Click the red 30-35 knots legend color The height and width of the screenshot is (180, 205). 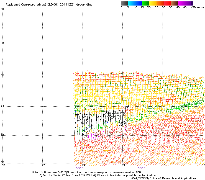pyautogui.click(x=167, y=3)
